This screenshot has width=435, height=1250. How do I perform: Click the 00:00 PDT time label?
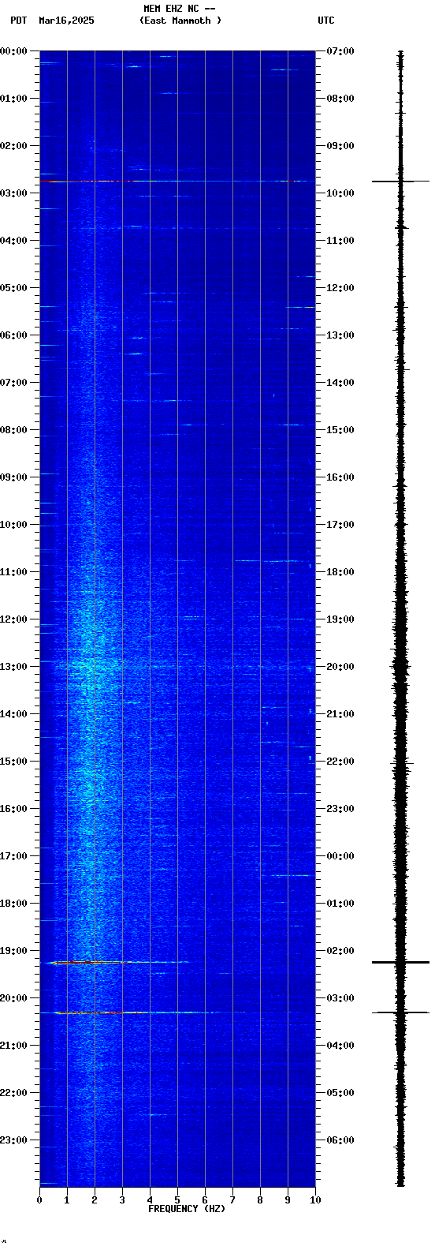point(13,51)
